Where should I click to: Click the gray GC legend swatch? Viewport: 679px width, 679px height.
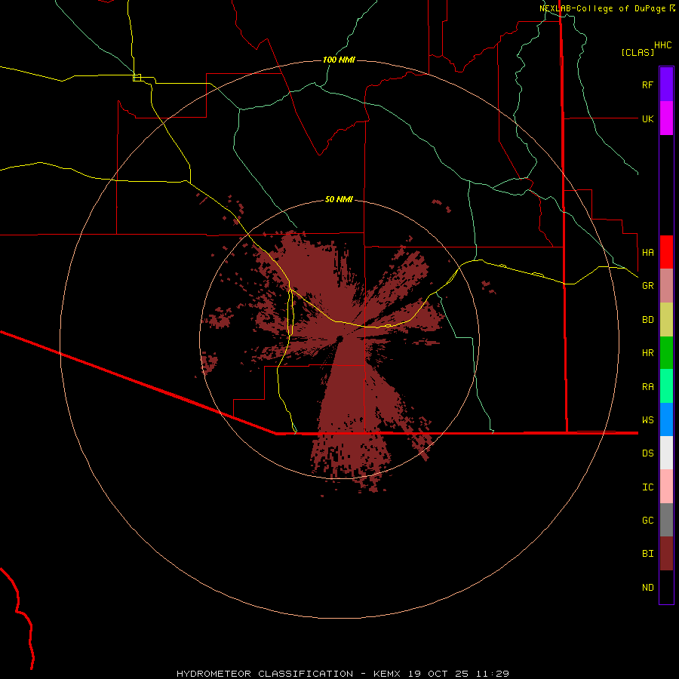pos(666,520)
